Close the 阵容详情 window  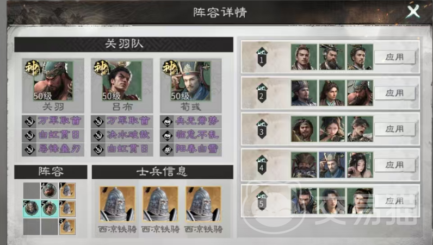click(x=413, y=11)
